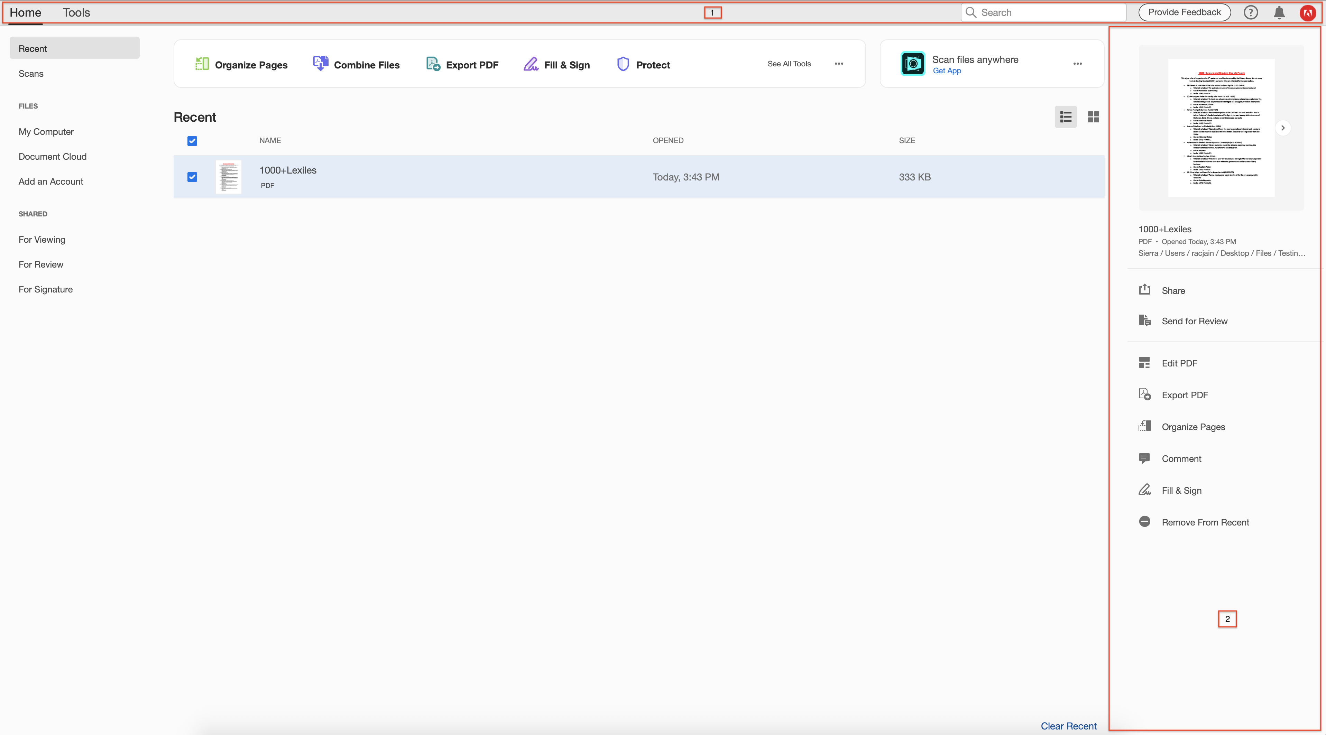The height and width of the screenshot is (735, 1326).
Task: Uncheck the select-all files checkbox
Action: (x=192, y=140)
